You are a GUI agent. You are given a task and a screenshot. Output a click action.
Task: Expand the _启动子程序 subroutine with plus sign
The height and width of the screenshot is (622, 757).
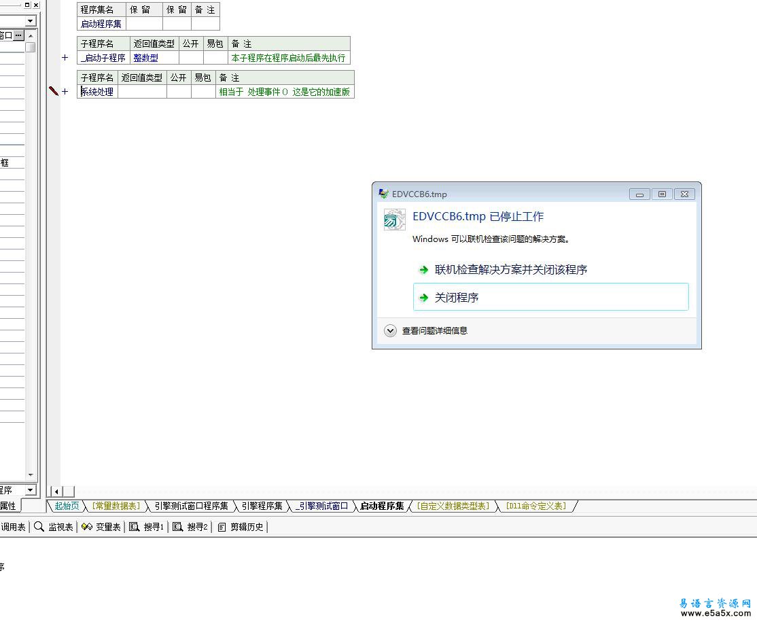65,58
